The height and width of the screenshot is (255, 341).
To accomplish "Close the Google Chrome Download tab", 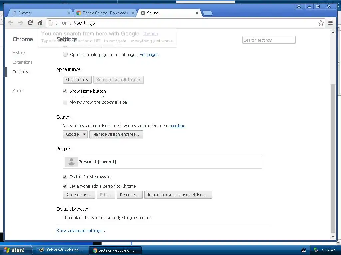I will 133,13.
